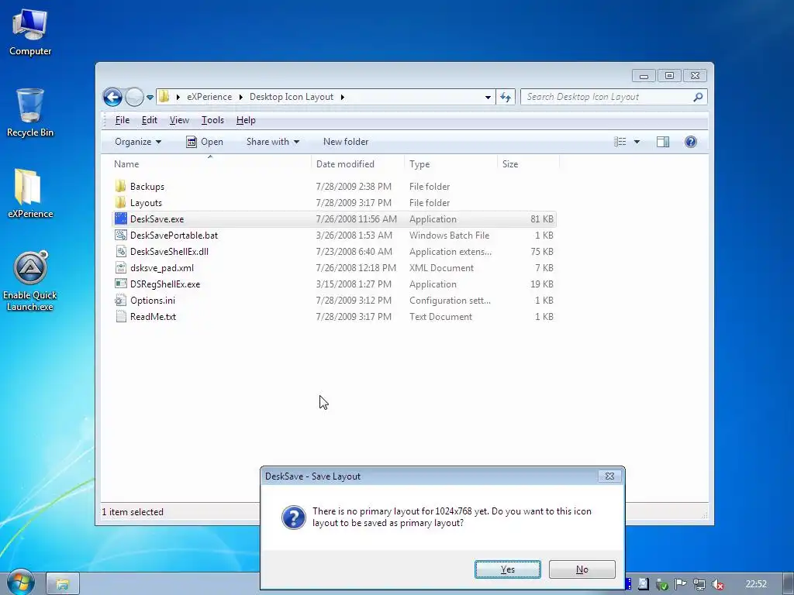
Task: Click the taskbar clock 22:52
Action: [756, 584]
